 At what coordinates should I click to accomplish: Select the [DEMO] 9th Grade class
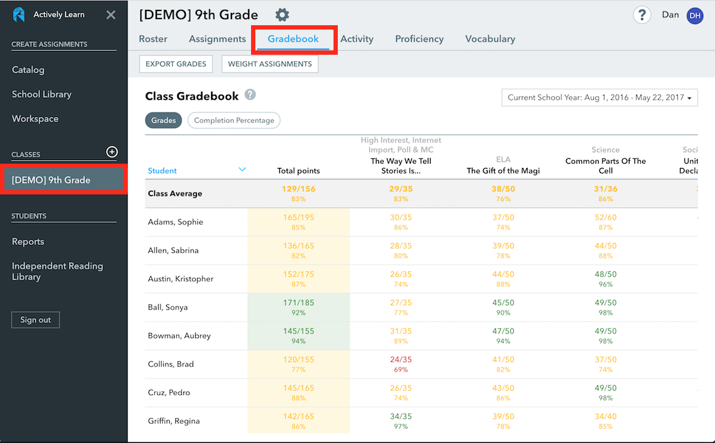[63, 180]
